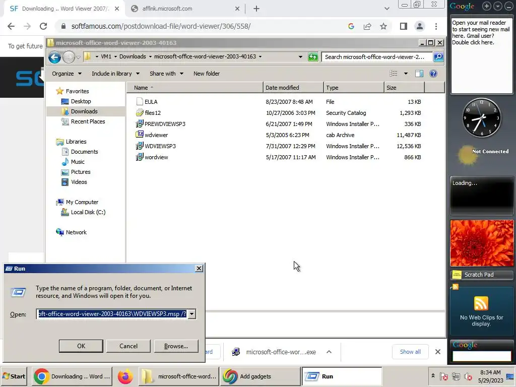This screenshot has width=516, height=387.
Task: Click the Run Open text field
Action: pyautogui.click(x=112, y=314)
